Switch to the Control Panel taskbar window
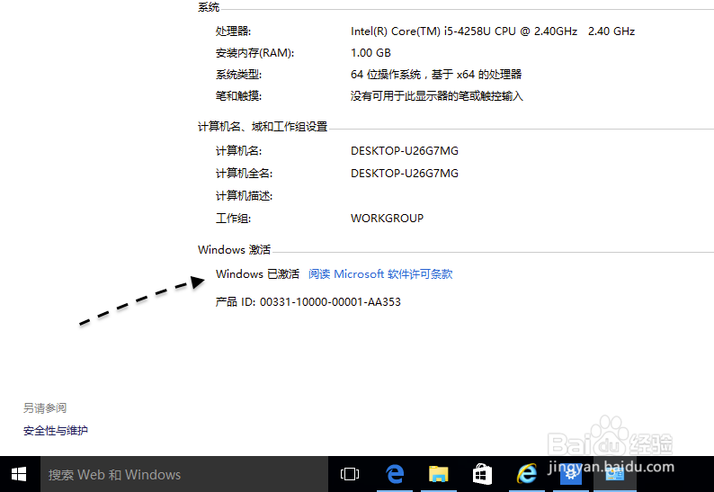 [615, 474]
